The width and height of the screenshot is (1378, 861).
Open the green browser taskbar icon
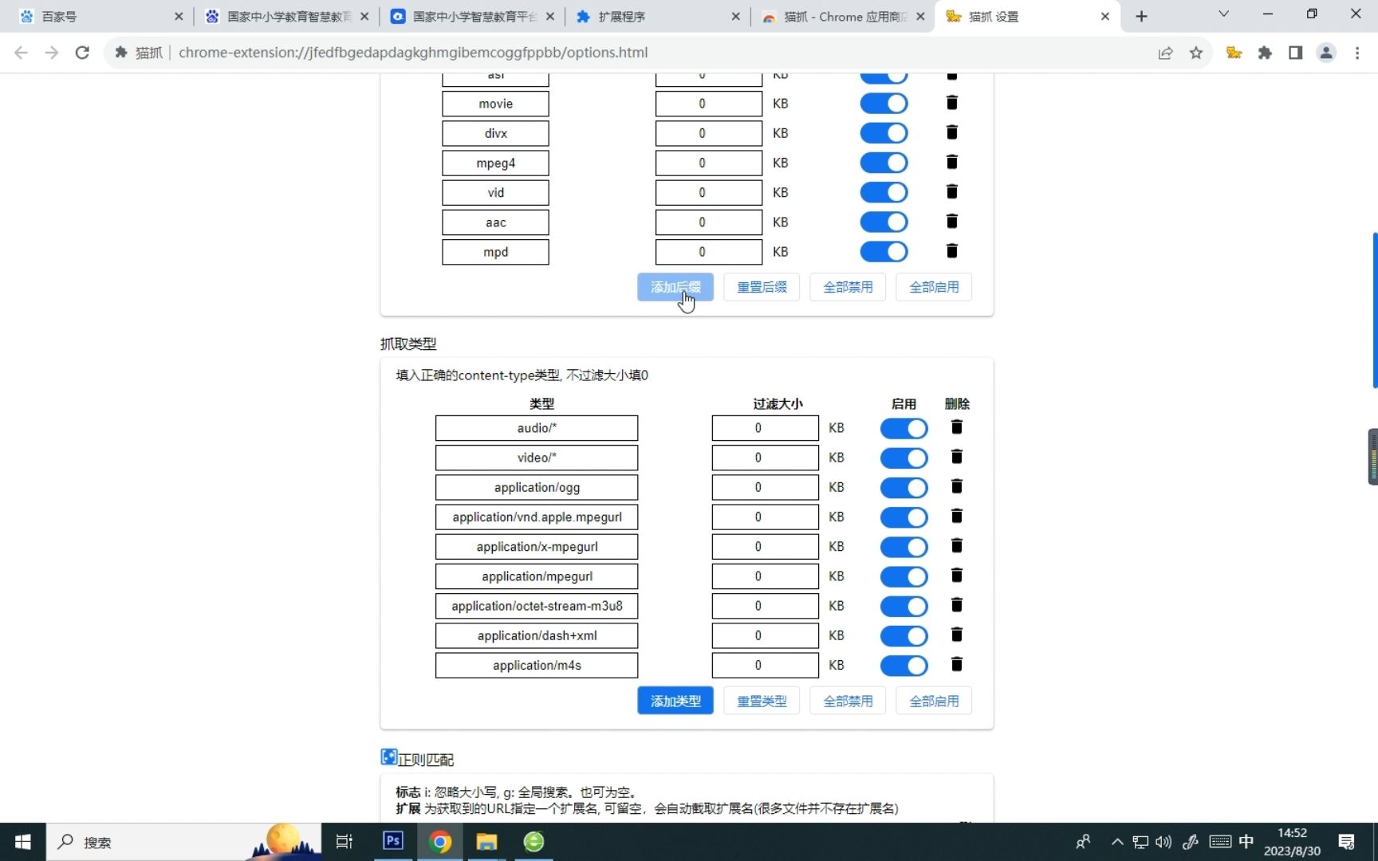(x=533, y=842)
